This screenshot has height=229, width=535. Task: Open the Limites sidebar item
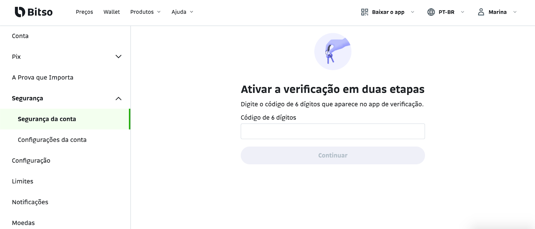click(x=23, y=181)
